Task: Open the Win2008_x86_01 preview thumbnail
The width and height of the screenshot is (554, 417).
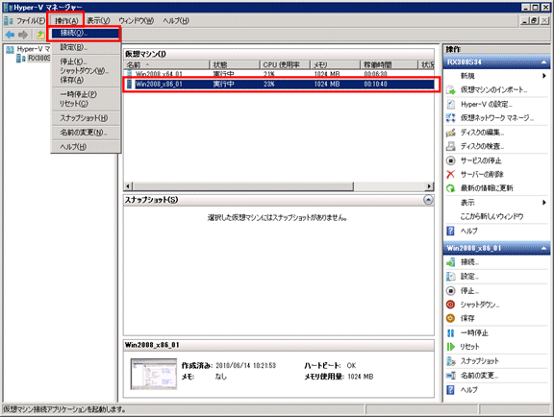Action: (x=154, y=374)
